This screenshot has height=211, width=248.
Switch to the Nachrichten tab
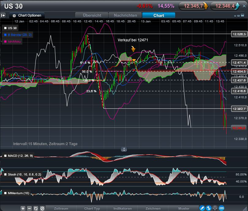[125, 15]
